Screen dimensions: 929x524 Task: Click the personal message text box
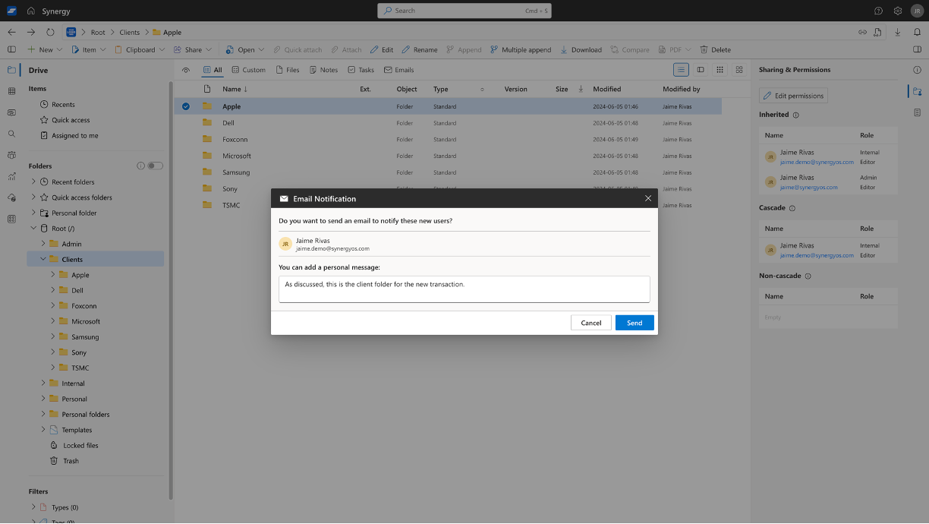[464, 289]
